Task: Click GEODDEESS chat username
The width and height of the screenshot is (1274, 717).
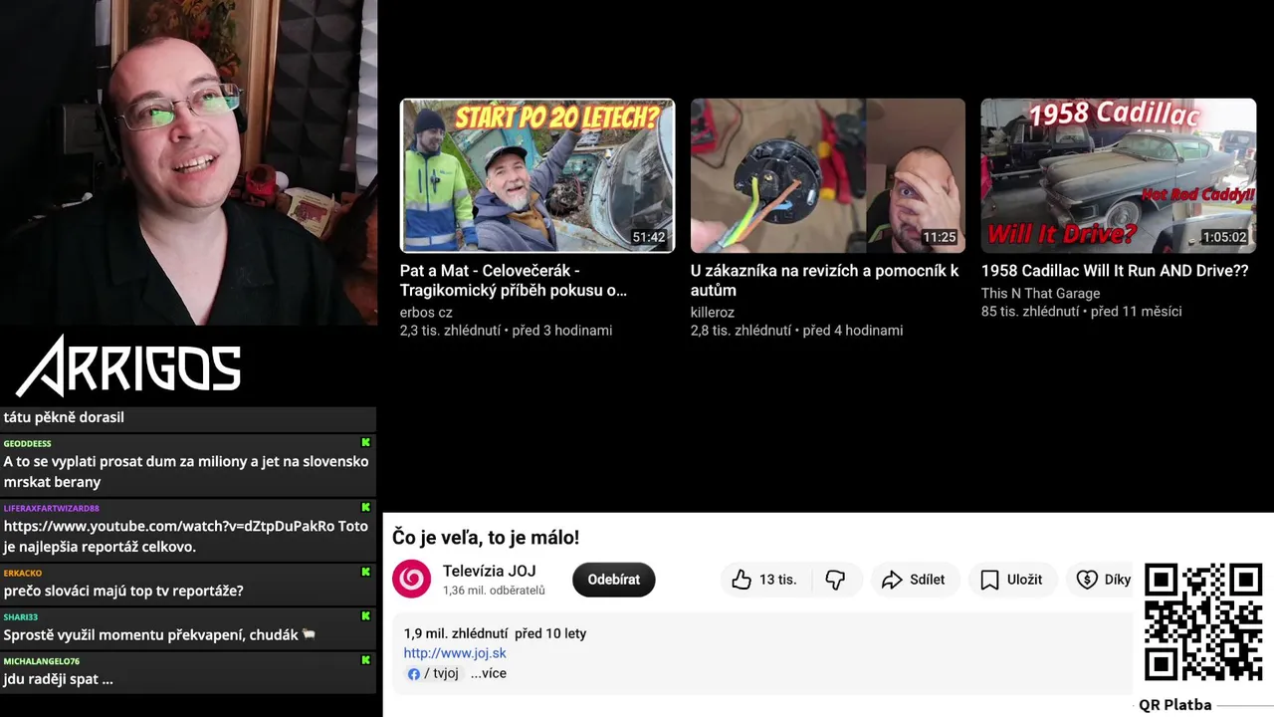Action: [x=28, y=443]
